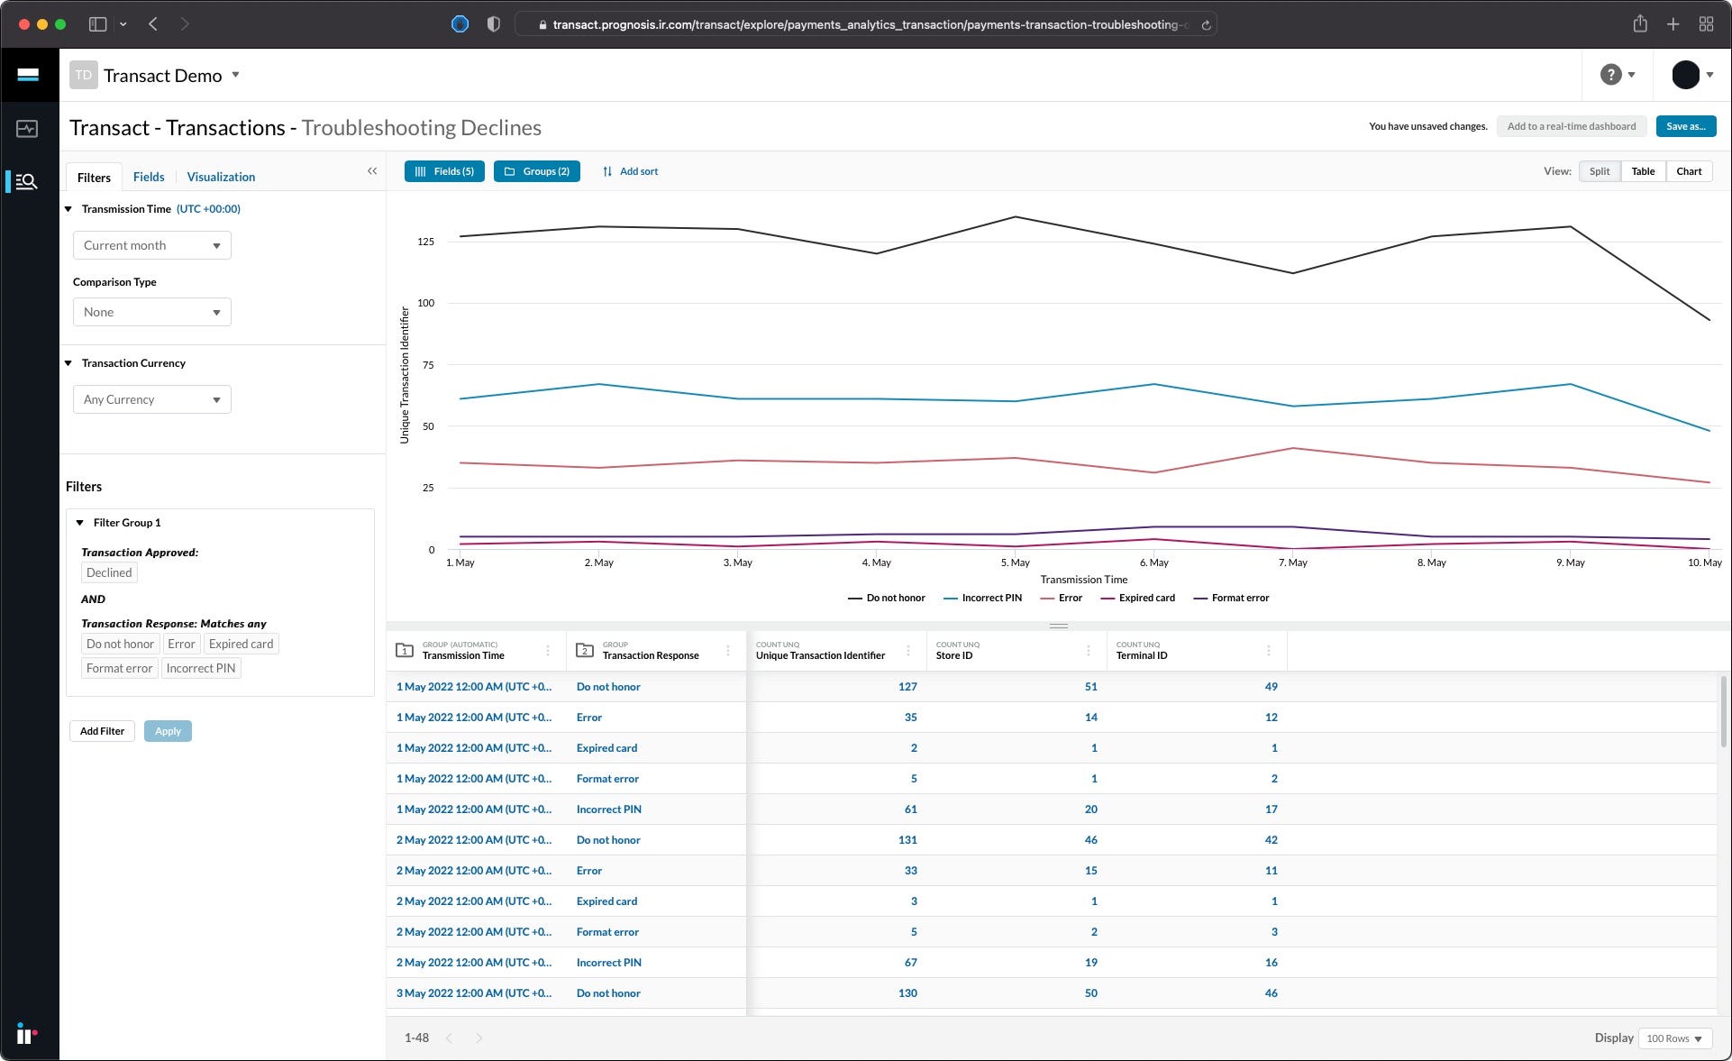The height and width of the screenshot is (1061, 1732).
Task: Open Store ID column options menu
Action: [1089, 651]
